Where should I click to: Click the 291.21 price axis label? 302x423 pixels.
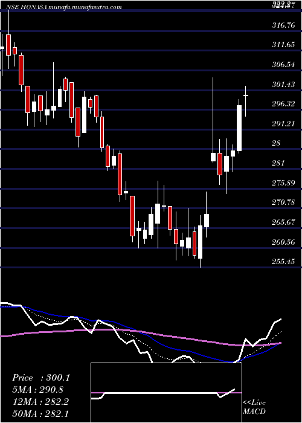pyautogui.click(x=283, y=124)
